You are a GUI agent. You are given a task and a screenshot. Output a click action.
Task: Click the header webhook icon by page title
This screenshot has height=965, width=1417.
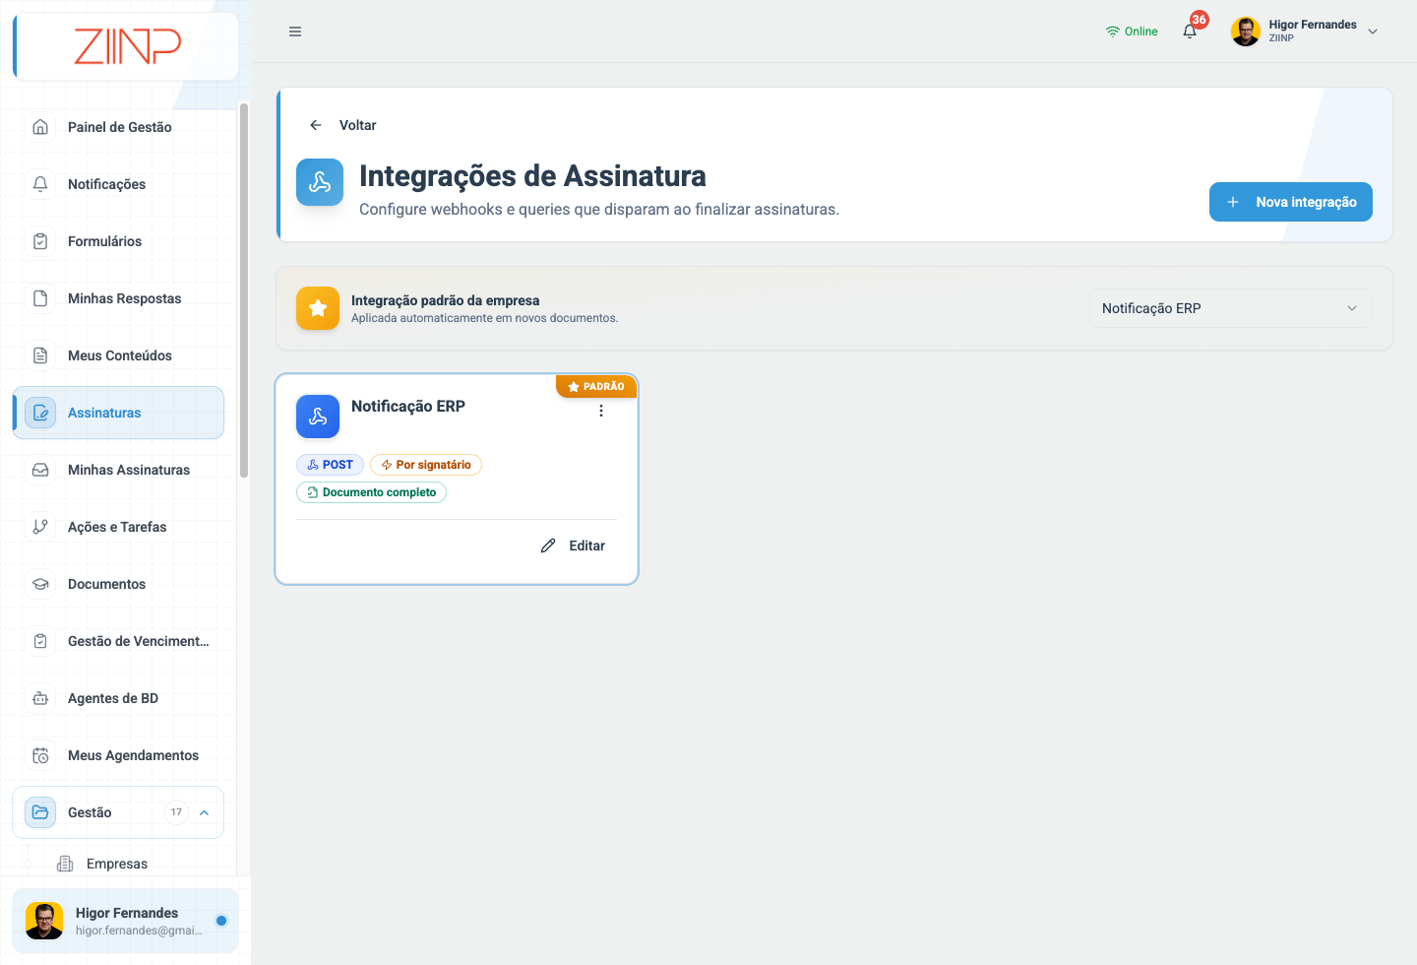320,182
